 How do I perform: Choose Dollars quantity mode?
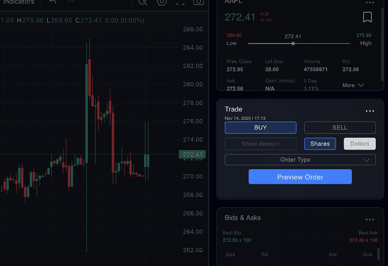click(360, 144)
